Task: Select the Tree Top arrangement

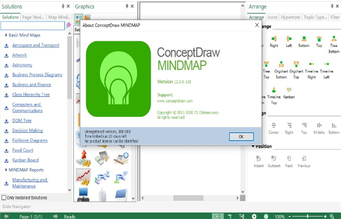Action: click(266, 70)
